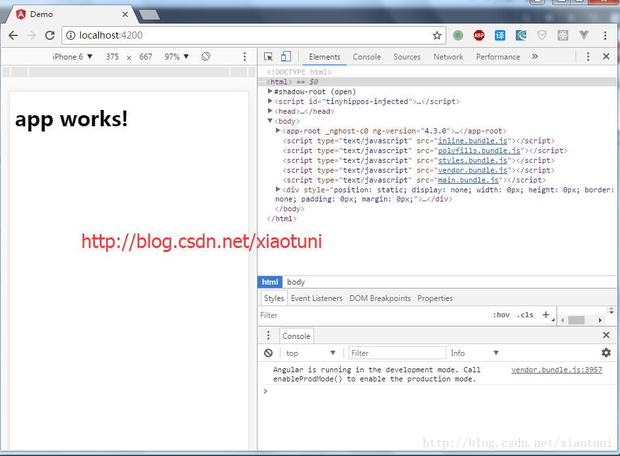The width and height of the screenshot is (620, 456).
Task: Open DevTools customize three-dot menu
Action: (588, 56)
